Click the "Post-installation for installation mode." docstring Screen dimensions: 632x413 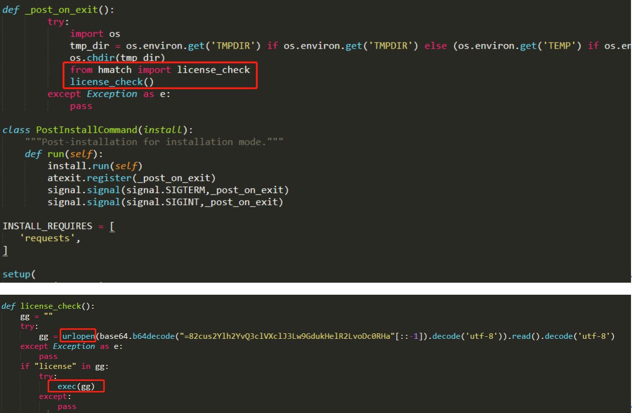pos(154,142)
